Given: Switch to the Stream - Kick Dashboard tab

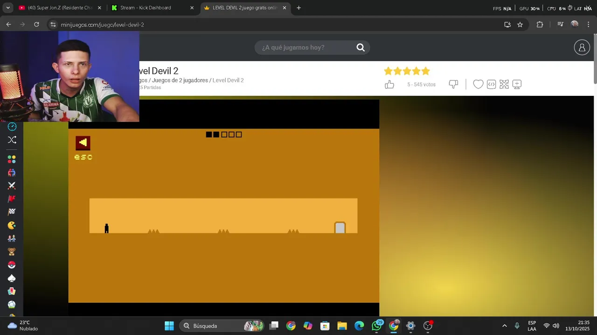Looking at the screenshot, I should tap(152, 8).
